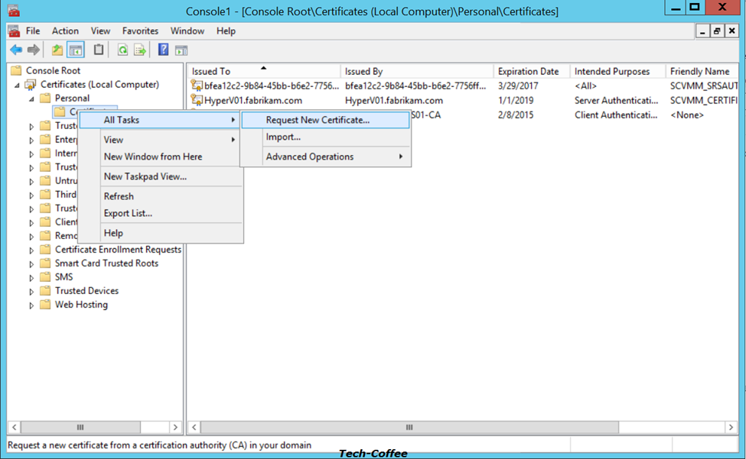The image size is (746, 459).
Task: Click the tree pane horizontal scrollbar thumb
Action: click(80, 427)
